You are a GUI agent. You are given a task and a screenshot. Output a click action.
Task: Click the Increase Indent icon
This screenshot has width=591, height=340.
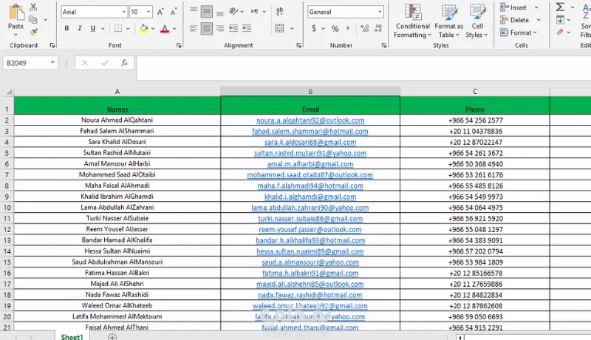tap(247, 28)
